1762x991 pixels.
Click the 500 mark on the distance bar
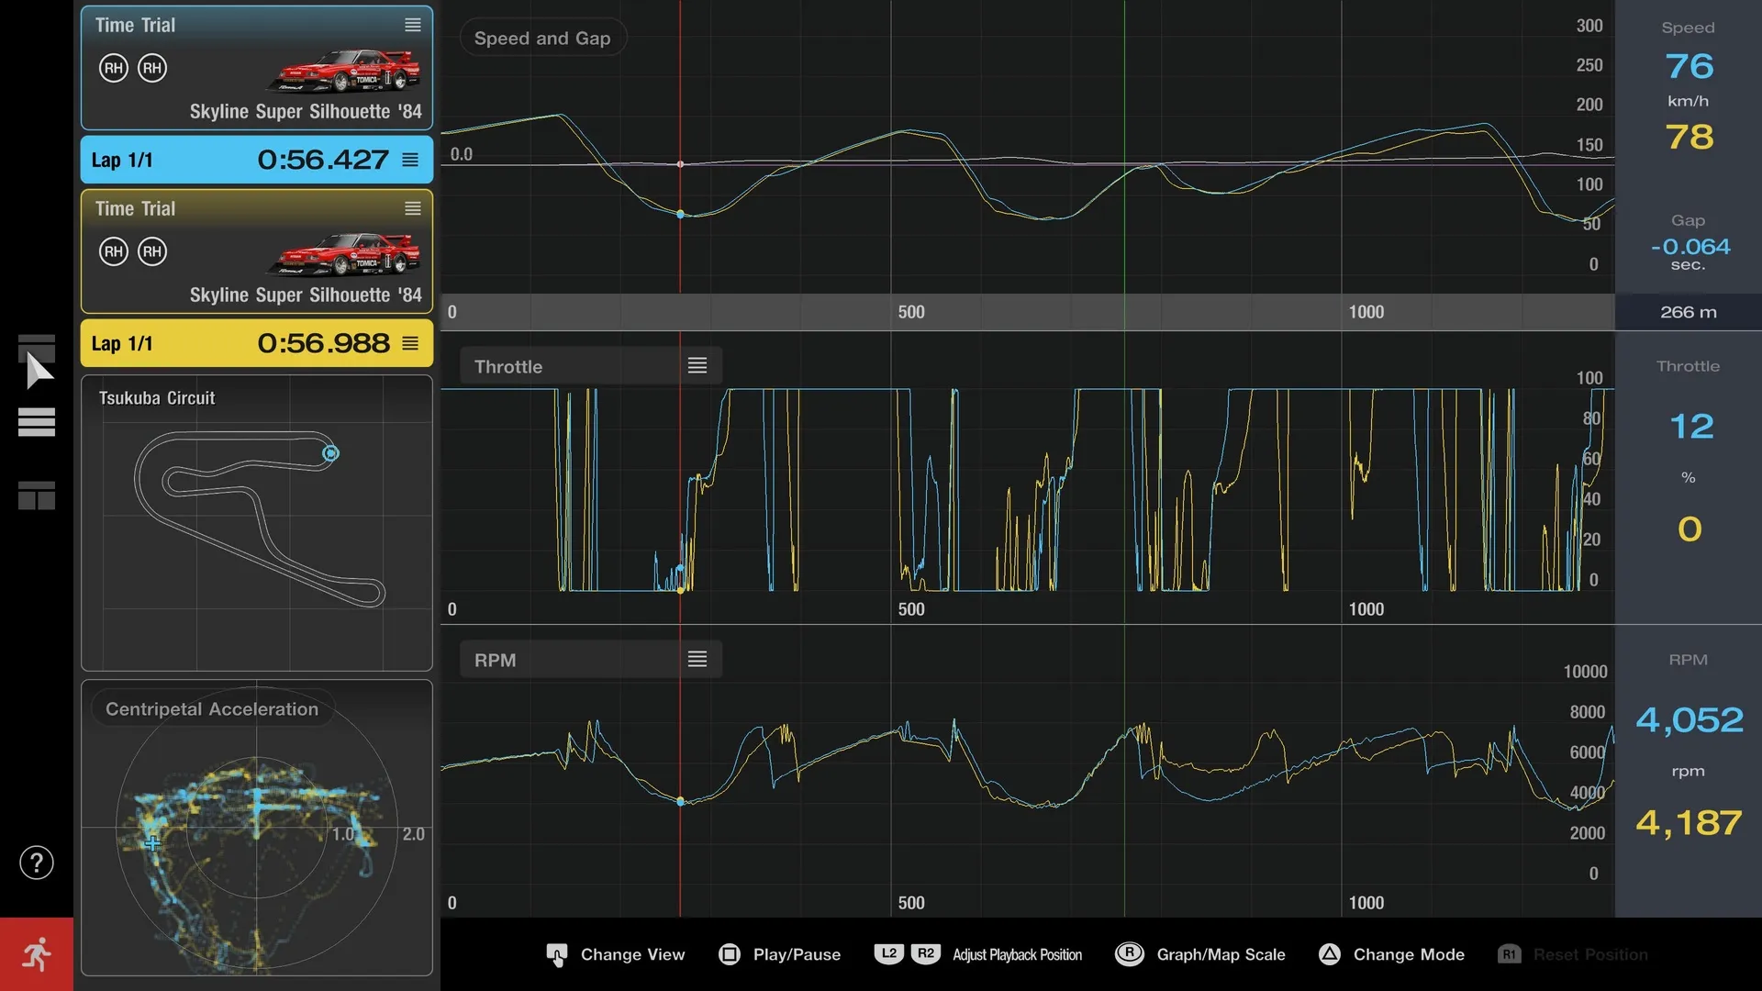(x=910, y=312)
